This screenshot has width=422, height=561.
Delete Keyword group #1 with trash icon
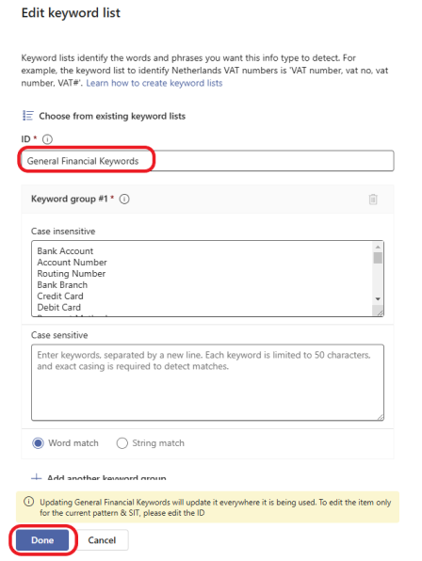(373, 199)
